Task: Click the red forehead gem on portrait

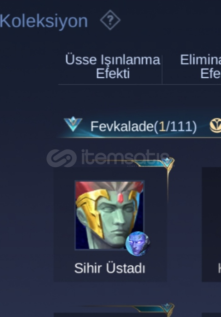Action: point(120,198)
